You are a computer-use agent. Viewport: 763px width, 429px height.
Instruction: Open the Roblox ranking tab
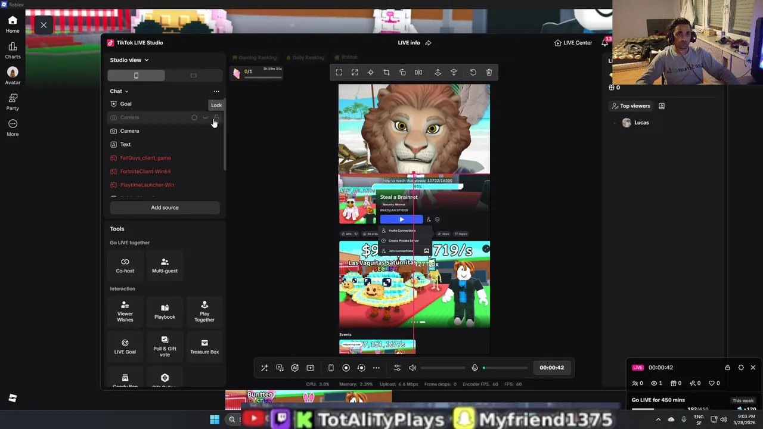point(346,58)
